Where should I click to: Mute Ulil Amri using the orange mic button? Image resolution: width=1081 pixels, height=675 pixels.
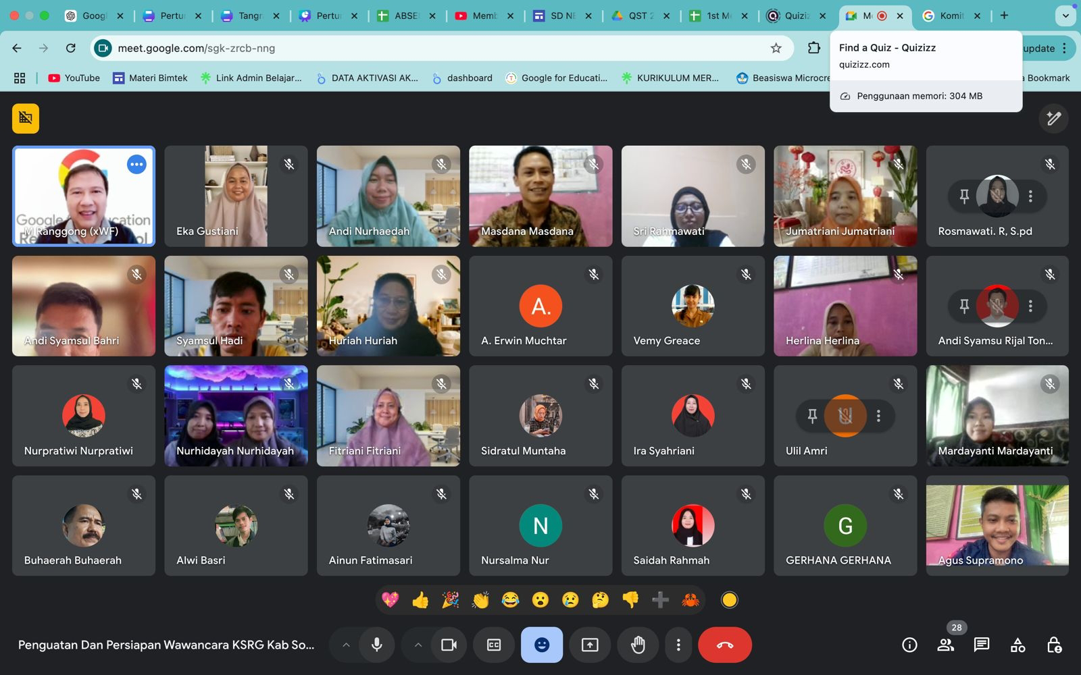(845, 416)
